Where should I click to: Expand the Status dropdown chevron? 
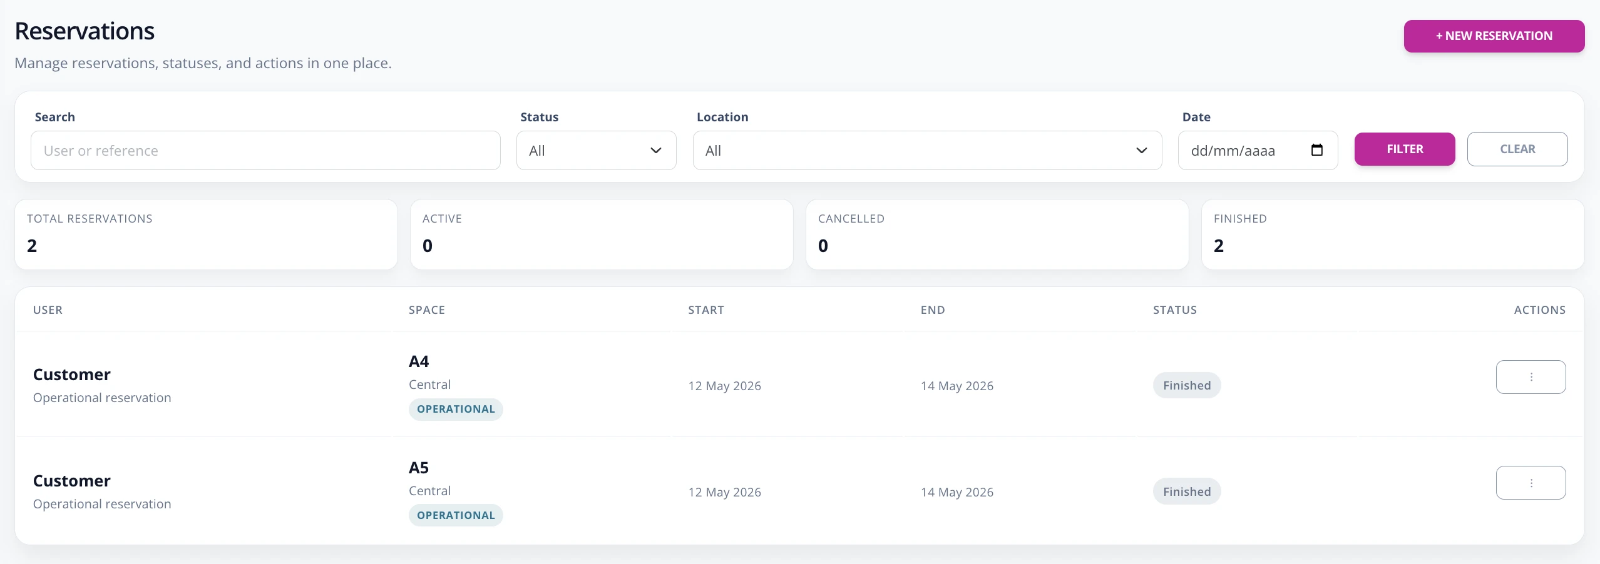point(655,151)
